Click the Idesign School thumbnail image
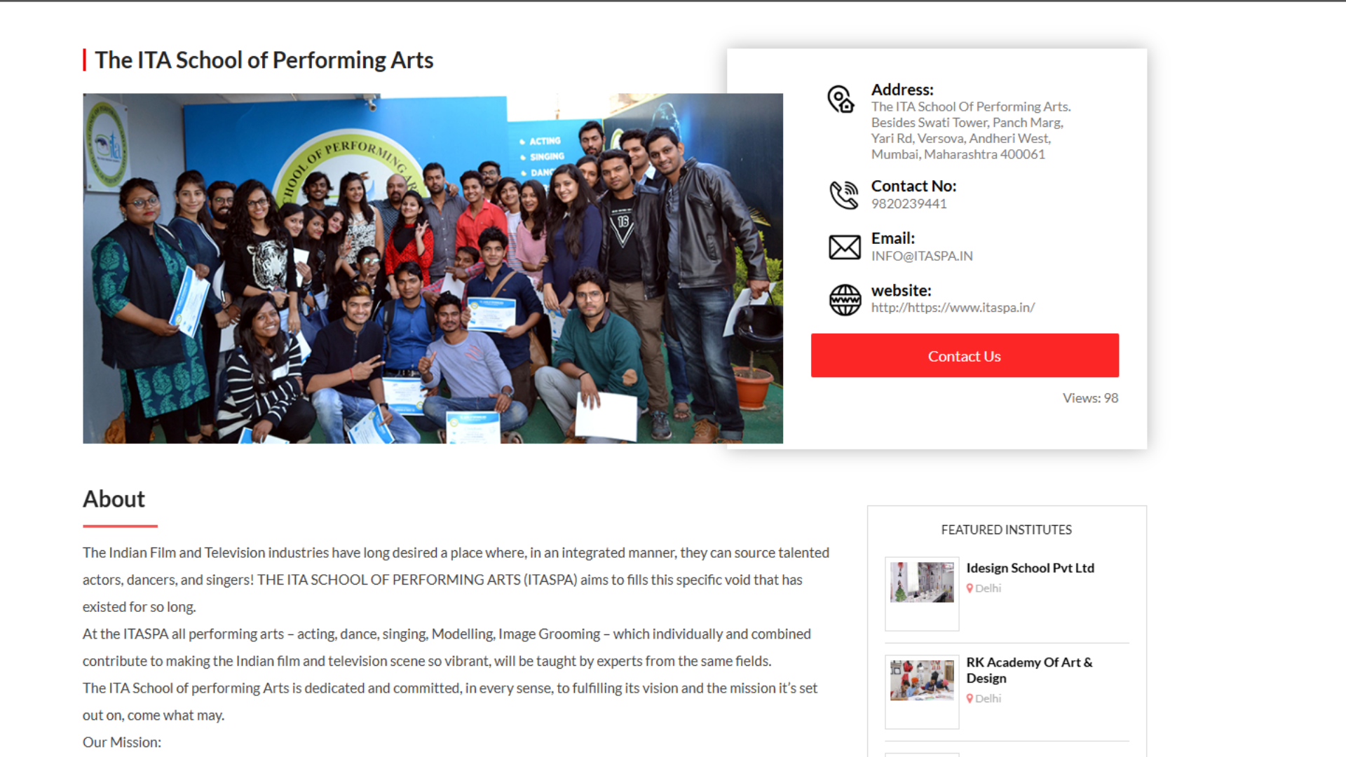 [922, 582]
